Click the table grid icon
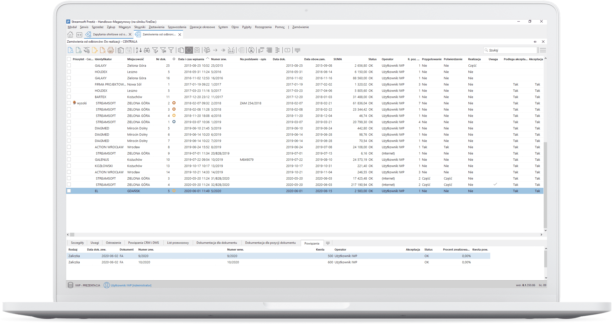 coord(269,50)
